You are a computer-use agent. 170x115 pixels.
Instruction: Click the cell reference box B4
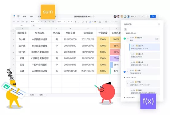pyautogui.click(x=22, y=26)
